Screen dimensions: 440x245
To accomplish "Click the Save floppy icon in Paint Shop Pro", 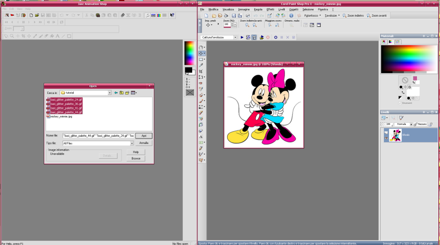I will [233, 16].
